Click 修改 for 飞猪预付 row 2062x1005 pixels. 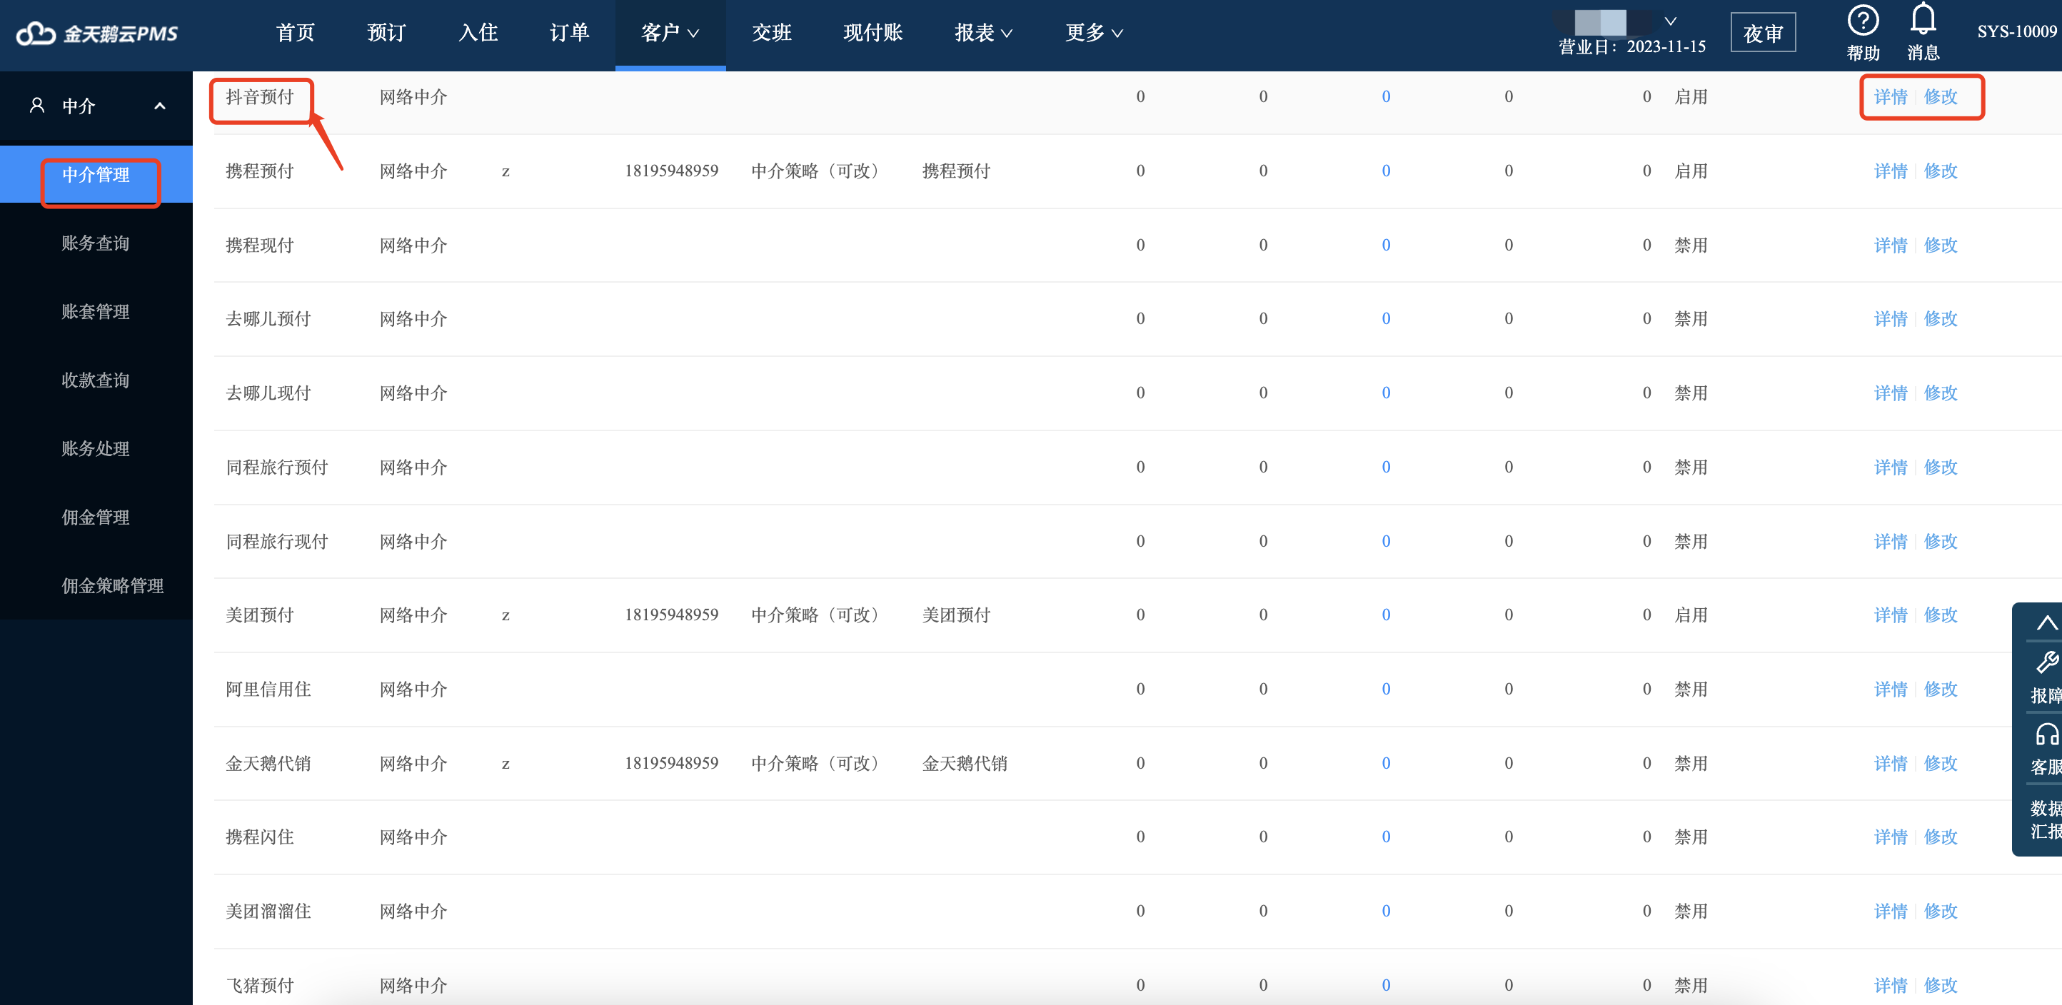1941,985
